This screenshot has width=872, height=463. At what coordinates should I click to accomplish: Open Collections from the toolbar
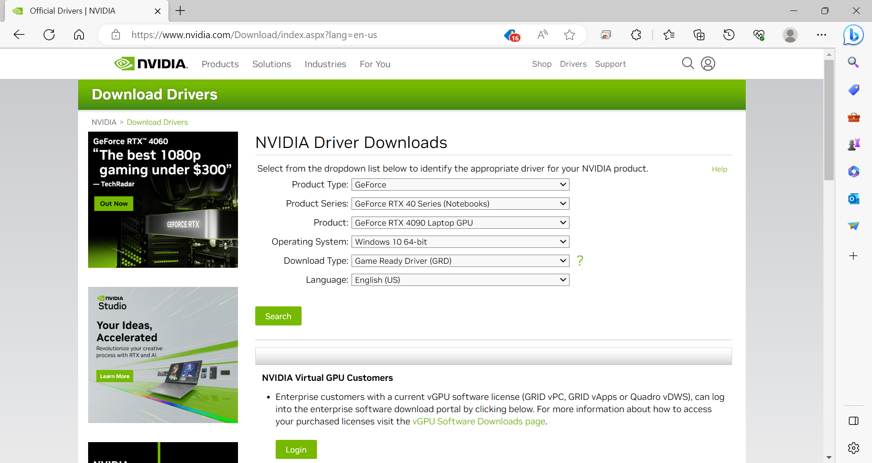click(x=699, y=35)
